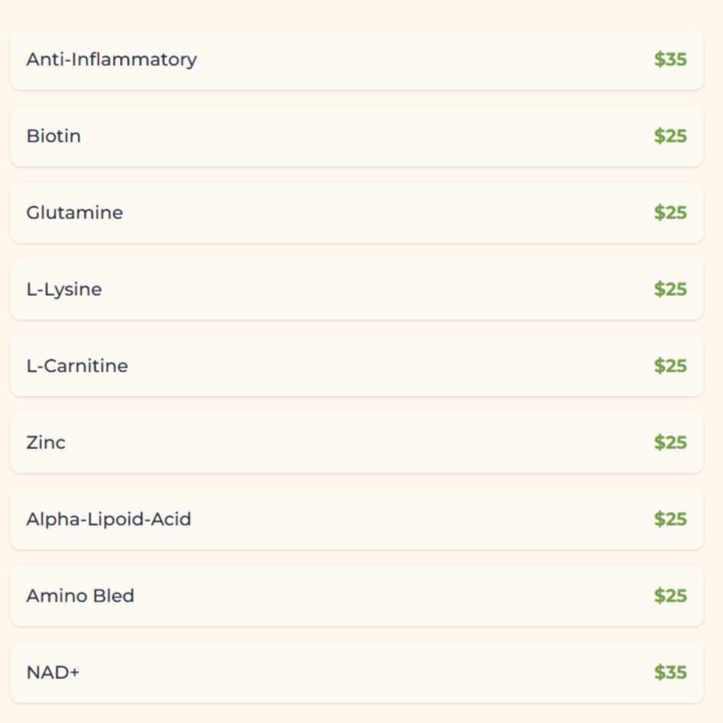
Task: Choose the Glutamine add-on card
Action: (357, 213)
